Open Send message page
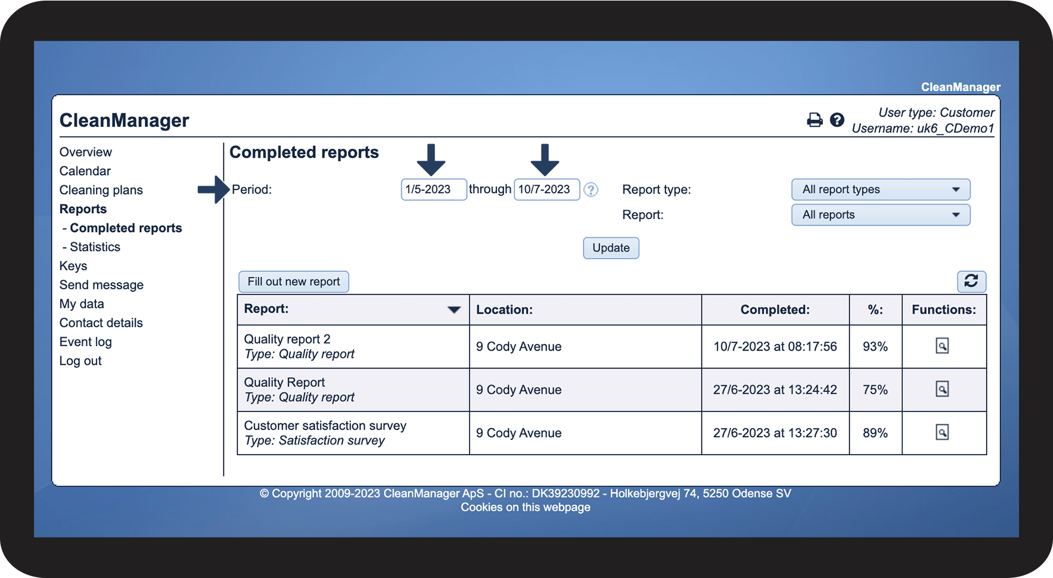 [x=101, y=285]
